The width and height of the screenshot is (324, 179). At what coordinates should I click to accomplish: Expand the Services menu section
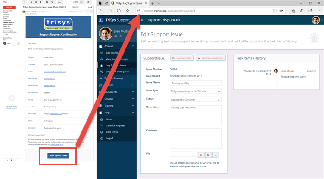[117, 99]
